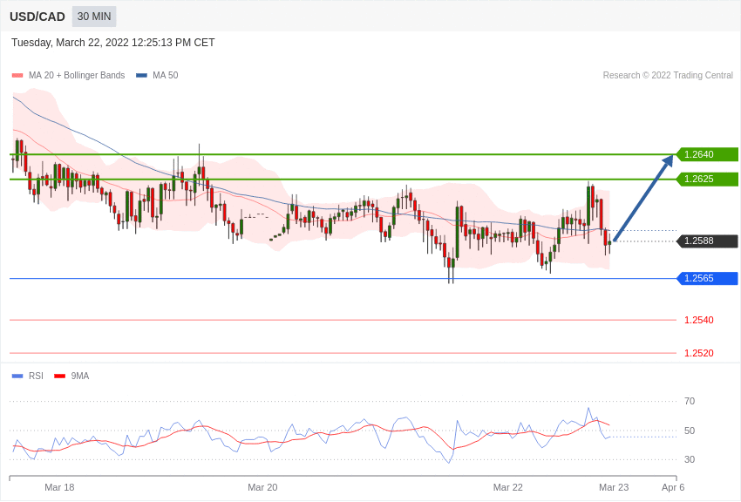The height and width of the screenshot is (502, 741).
Task: Click the 1.2520 support level label
Action: point(699,353)
